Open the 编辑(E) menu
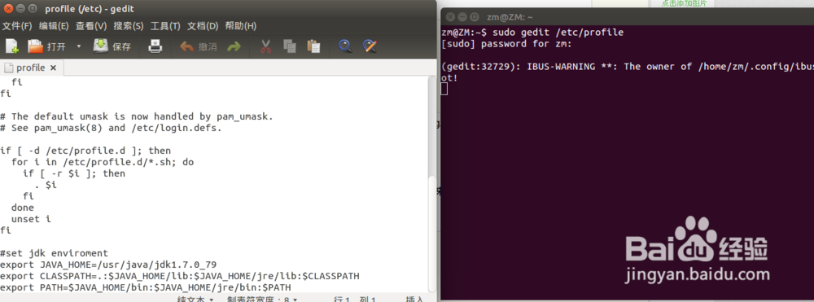 [x=54, y=26]
